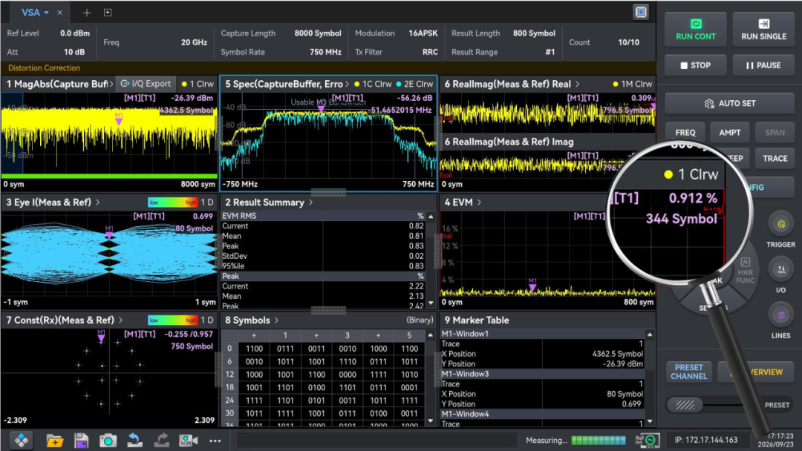The image size is (802, 451).
Task: Click the reference clock status icon
Action: point(648,440)
